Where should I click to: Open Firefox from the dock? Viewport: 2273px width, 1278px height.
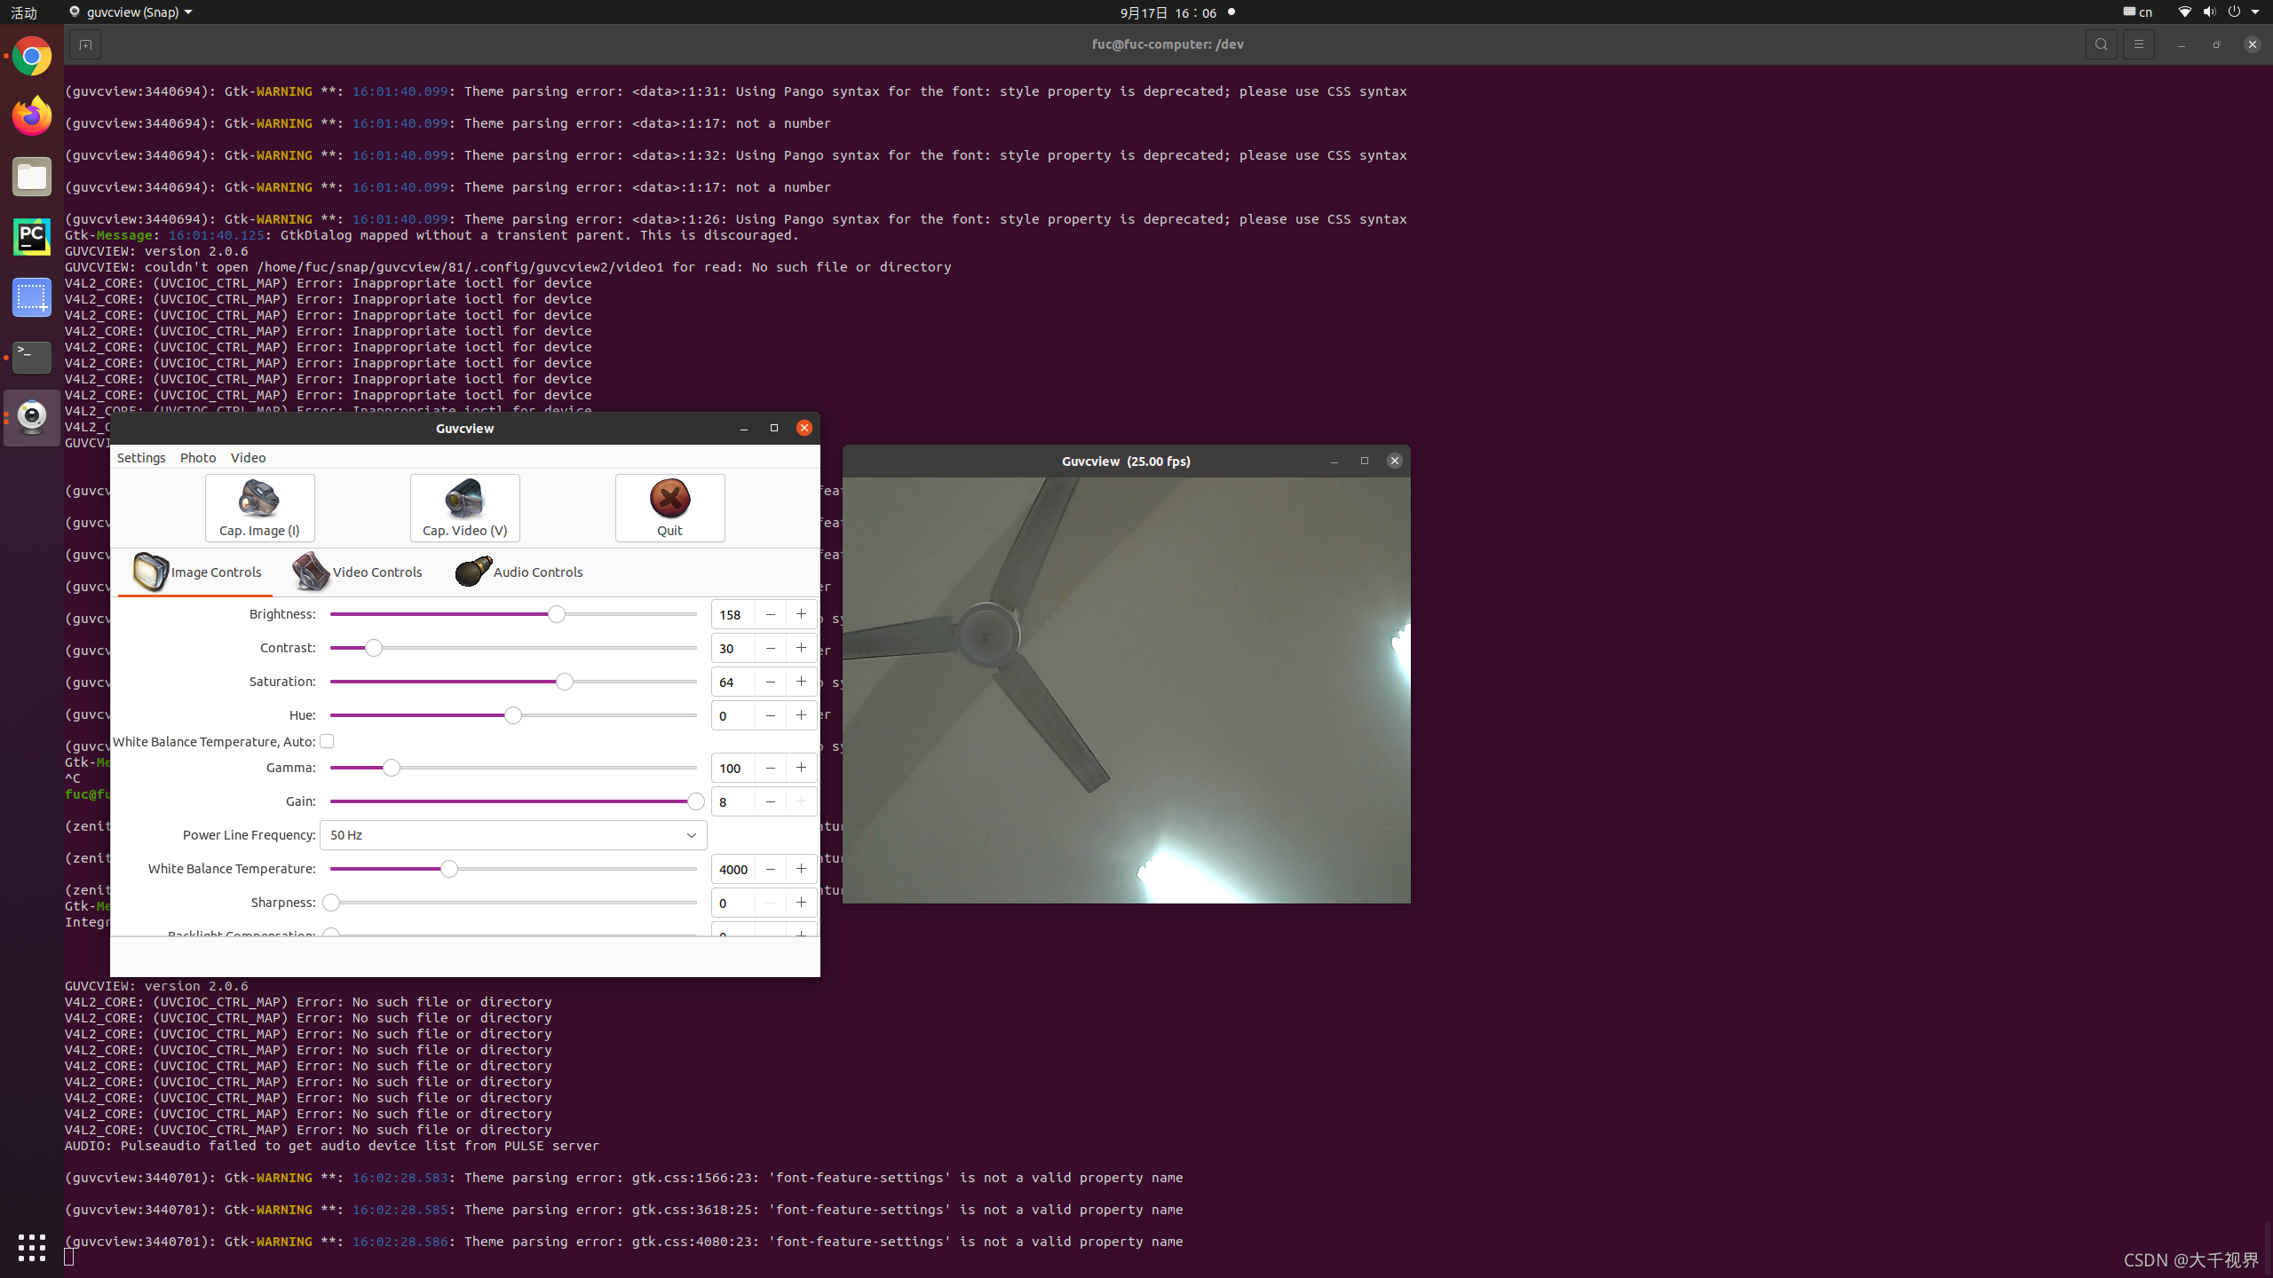pos(32,116)
